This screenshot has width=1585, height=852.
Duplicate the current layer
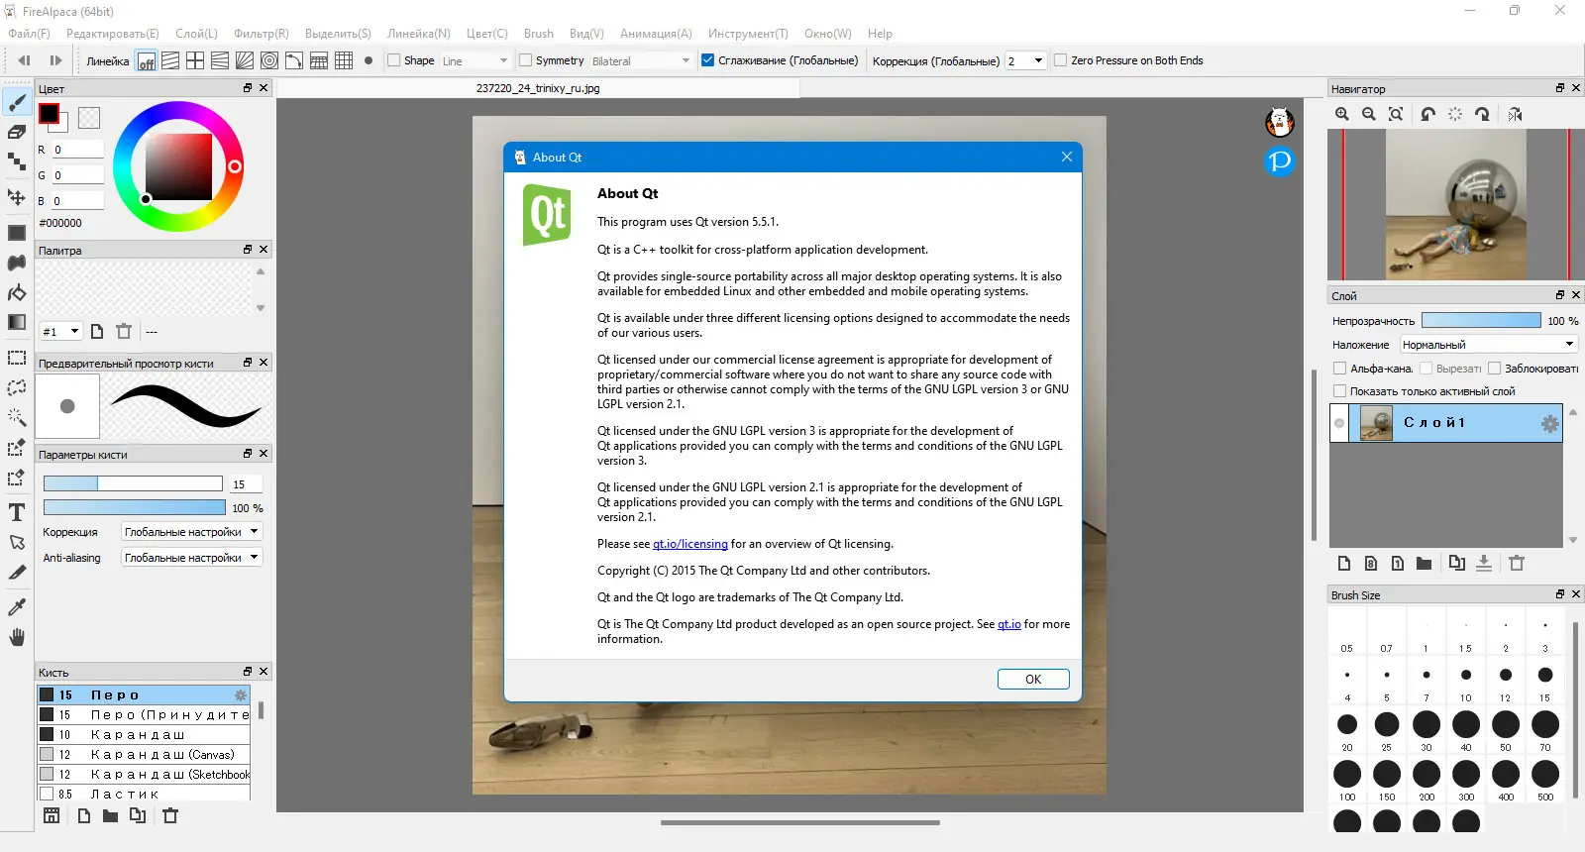tap(1456, 563)
